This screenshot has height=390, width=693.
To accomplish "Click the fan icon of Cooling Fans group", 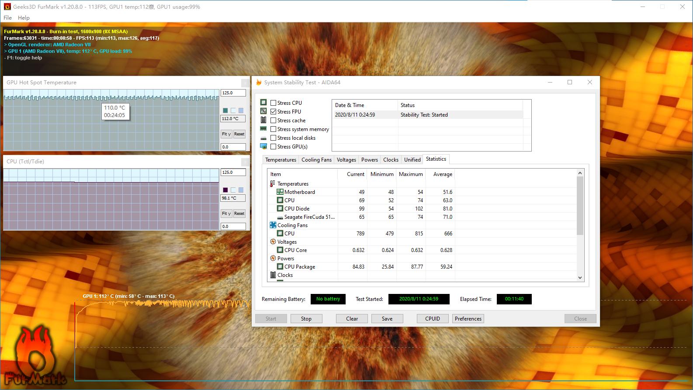I will point(273,225).
